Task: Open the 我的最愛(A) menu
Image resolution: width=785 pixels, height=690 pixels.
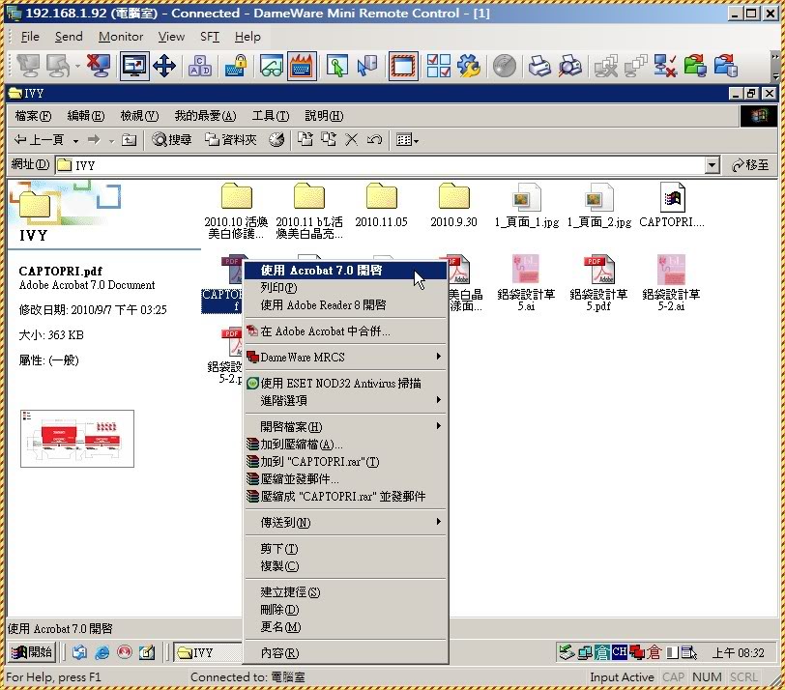Action: (205, 116)
